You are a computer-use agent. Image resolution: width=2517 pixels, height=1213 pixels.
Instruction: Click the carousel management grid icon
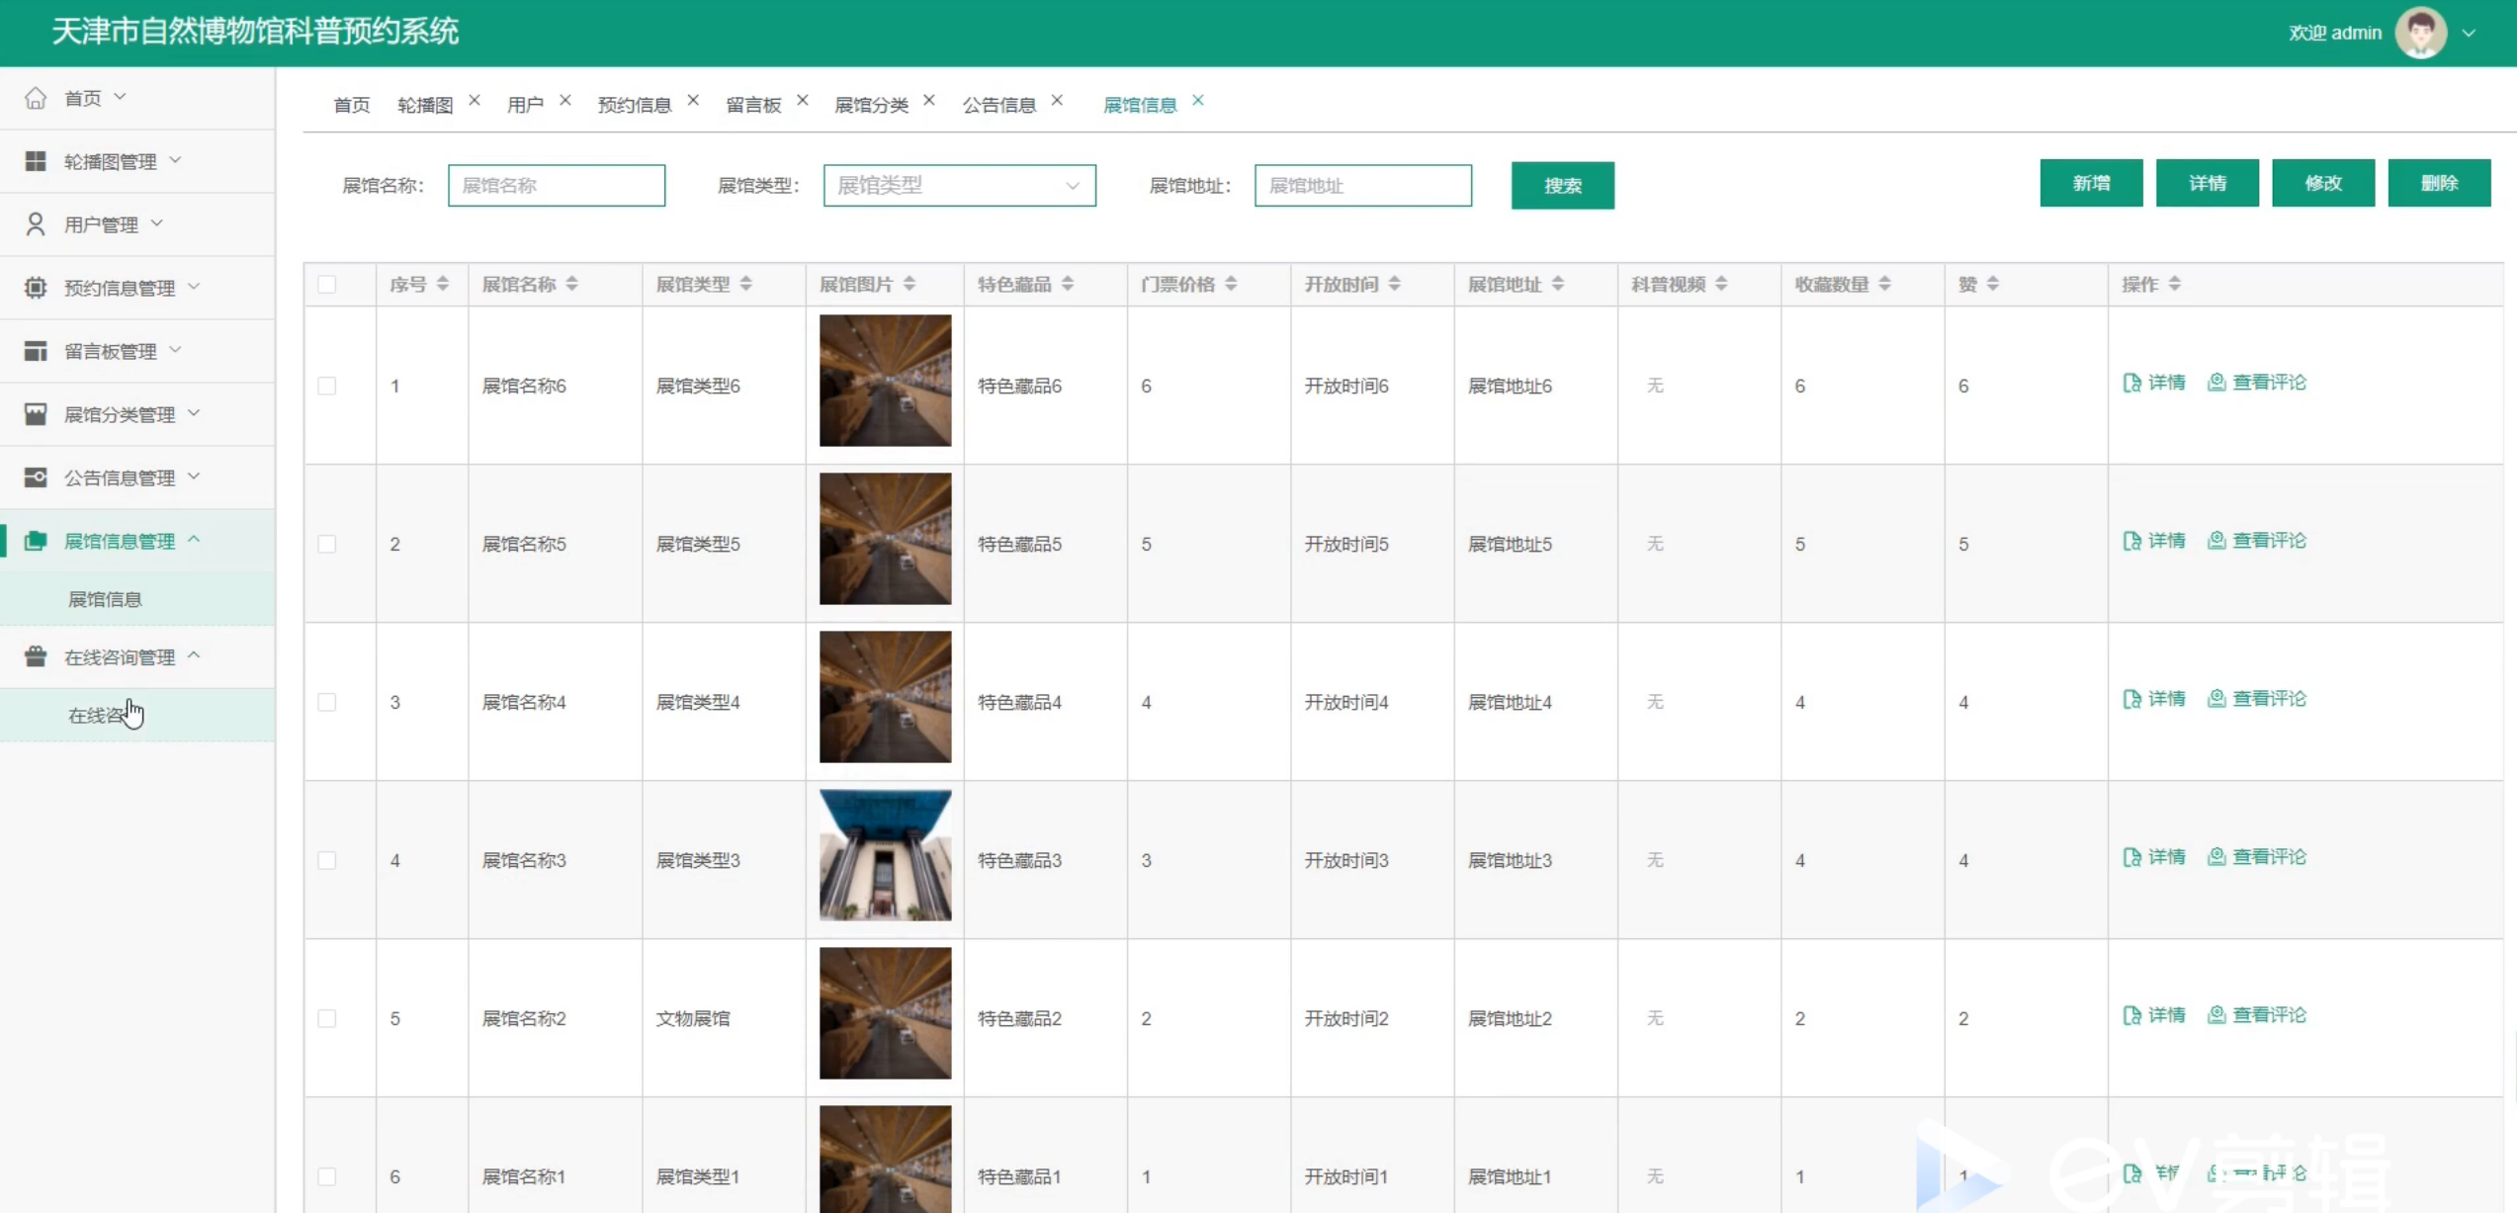36,161
